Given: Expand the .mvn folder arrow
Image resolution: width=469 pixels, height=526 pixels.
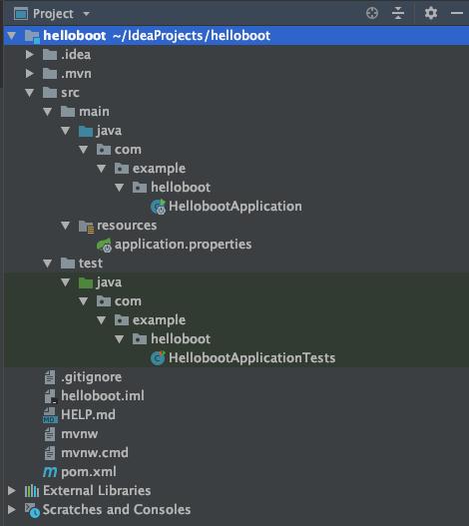Looking at the screenshot, I should coord(30,74).
